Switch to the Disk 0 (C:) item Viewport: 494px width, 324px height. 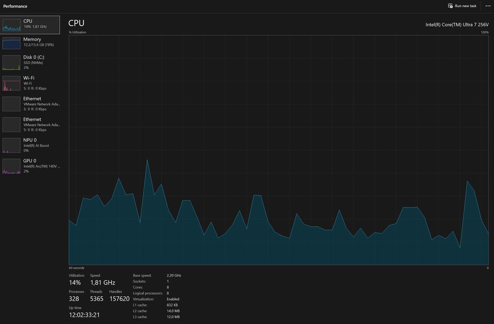(30, 62)
